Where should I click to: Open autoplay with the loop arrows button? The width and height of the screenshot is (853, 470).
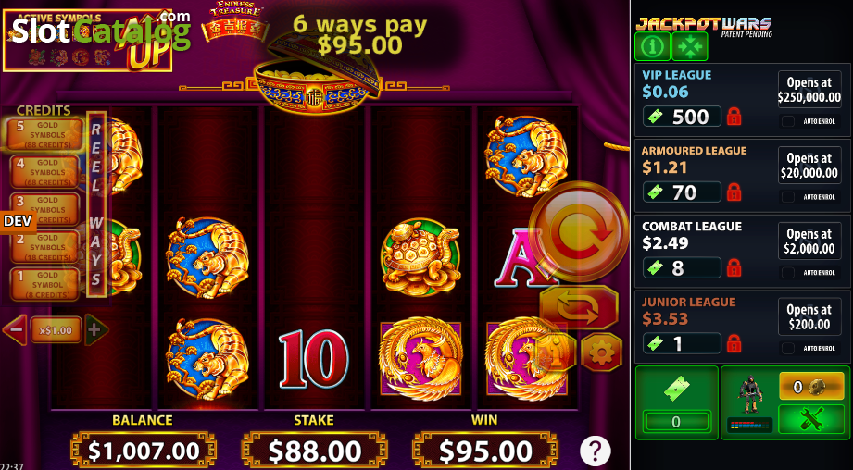pyautogui.click(x=579, y=307)
